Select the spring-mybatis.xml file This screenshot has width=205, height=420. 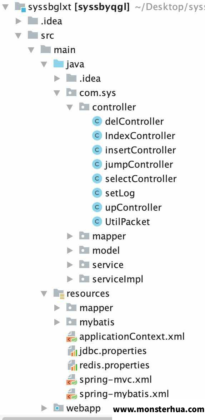pos(124,394)
